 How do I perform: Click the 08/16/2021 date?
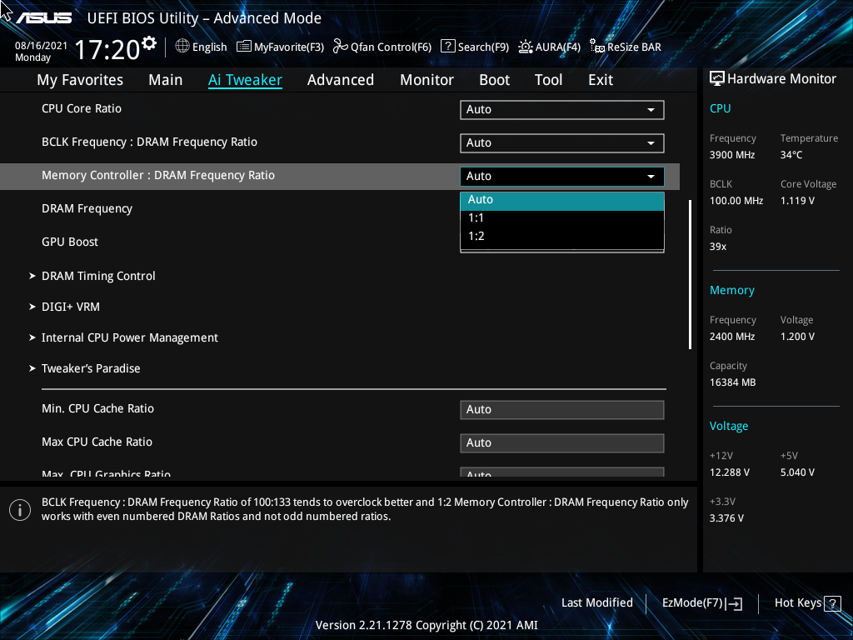point(42,46)
